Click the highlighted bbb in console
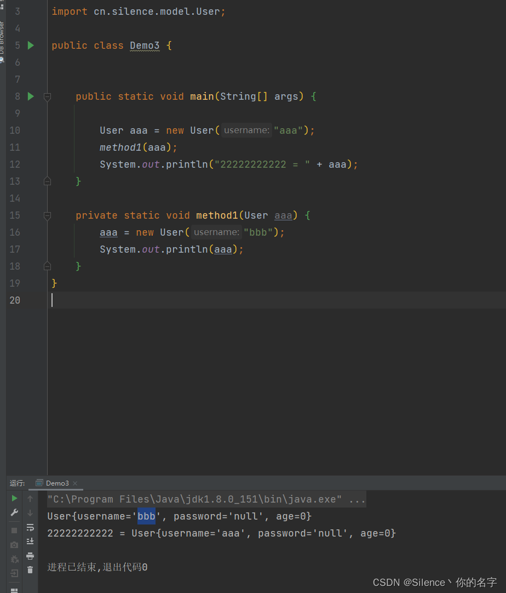Image resolution: width=506 pixels, height=593 pixels. pos(146,516)
